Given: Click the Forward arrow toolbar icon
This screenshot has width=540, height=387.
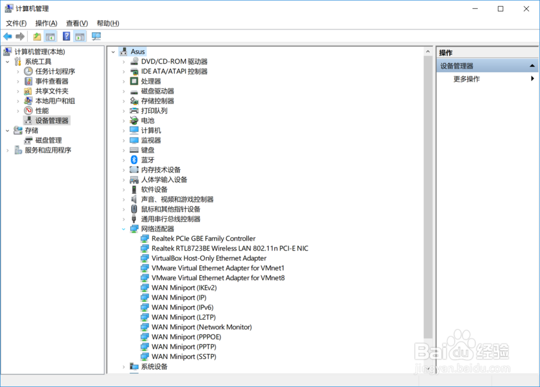Looking at the screenshot, I should [20, 37].
